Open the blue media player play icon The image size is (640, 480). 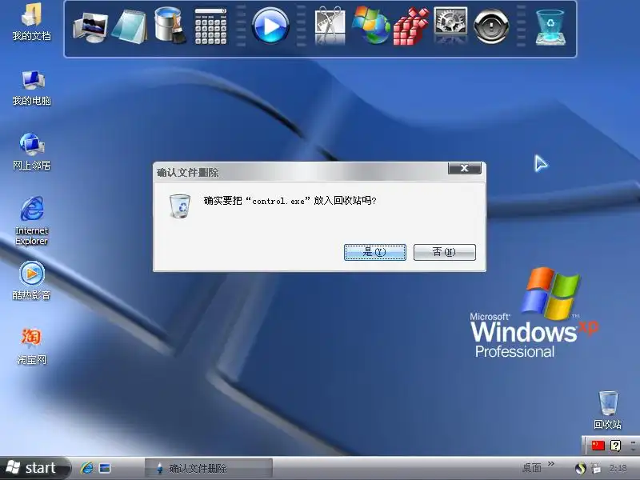pyautogui.click(x=270, y=26)
